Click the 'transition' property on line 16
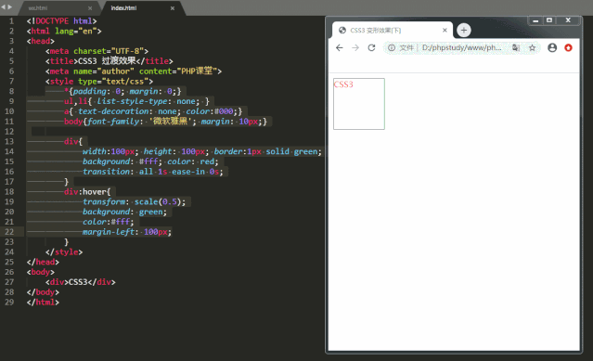This screenshot has width=593, height=361. [x=107, y=172]
